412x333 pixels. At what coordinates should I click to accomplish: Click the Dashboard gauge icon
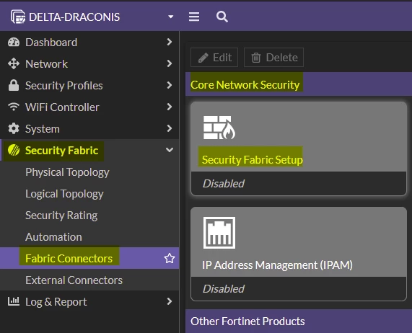(x=14, y=43)
